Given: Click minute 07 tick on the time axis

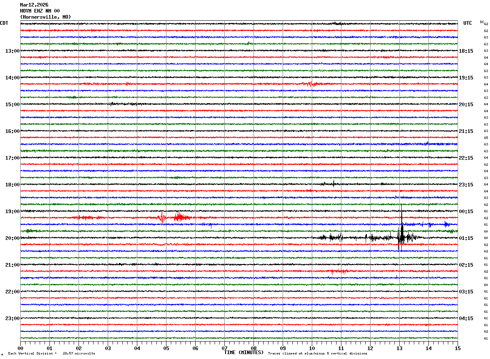Looking at the screenshot, I should (224, 348).
